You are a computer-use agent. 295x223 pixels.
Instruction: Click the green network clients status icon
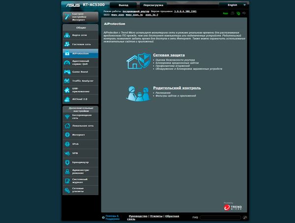(x=238, y=13)
